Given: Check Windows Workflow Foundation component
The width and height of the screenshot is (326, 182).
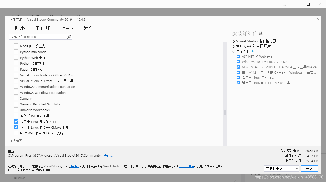Looking at the screenshot, I should [16, 93].
